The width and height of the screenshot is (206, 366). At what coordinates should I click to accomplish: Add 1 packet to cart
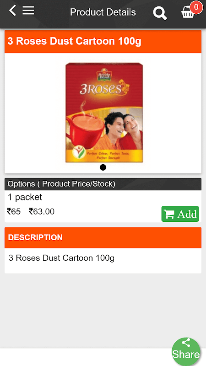tap(180, 214)
